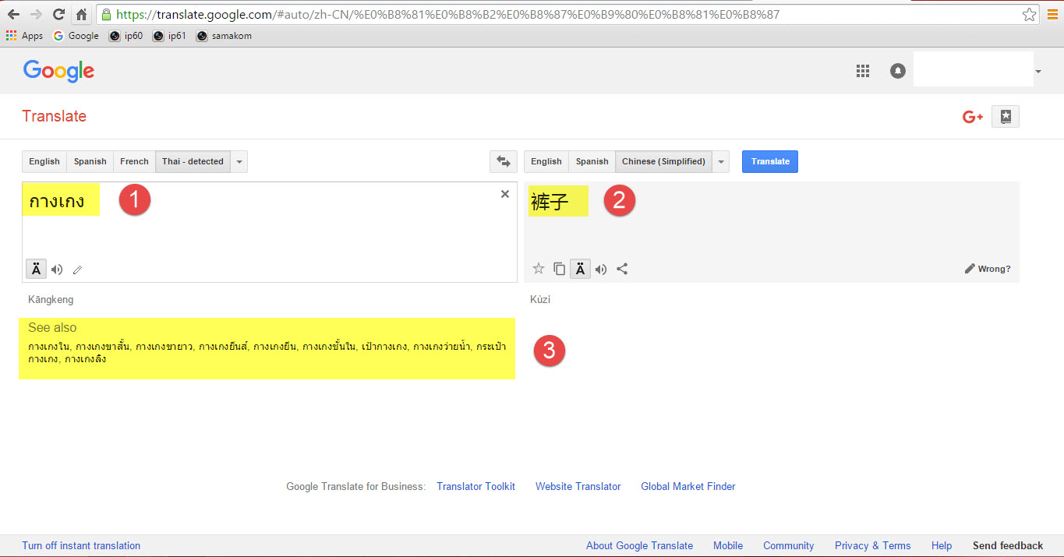Click the Kāngkeng romanization text

pos(51,299)
